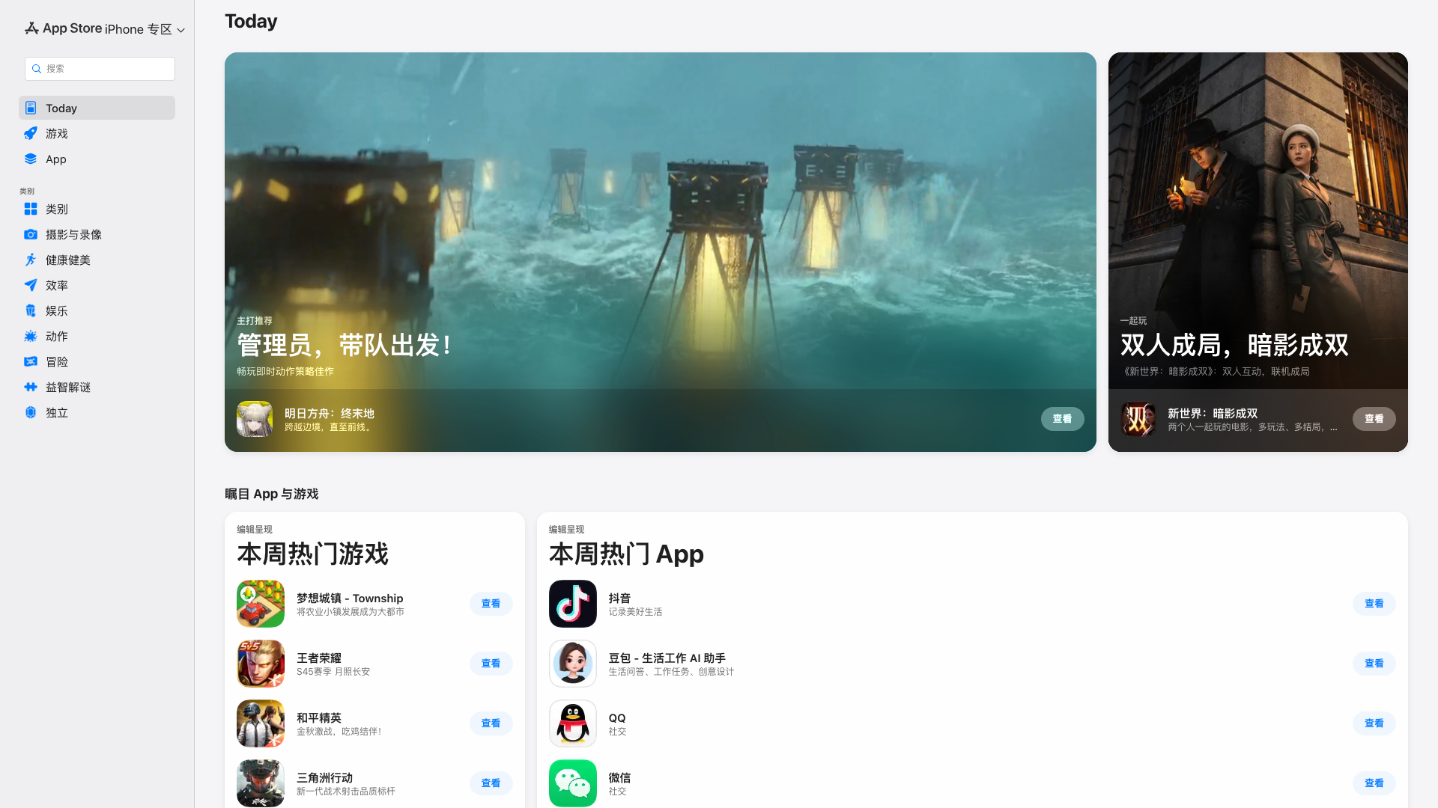View 三角洲行动 via 查看 button

(491, 784)
